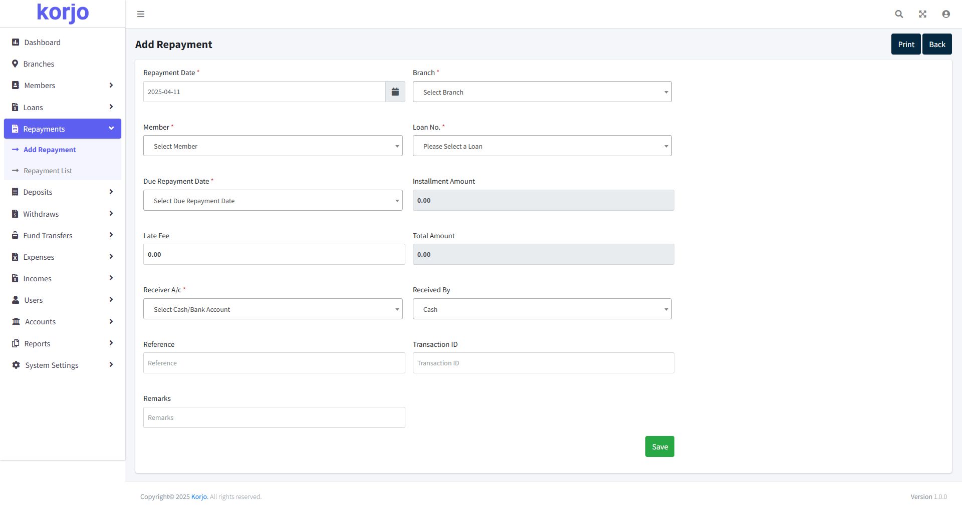
Task: Open the search magnifier icon
Action: click(899, 14)
